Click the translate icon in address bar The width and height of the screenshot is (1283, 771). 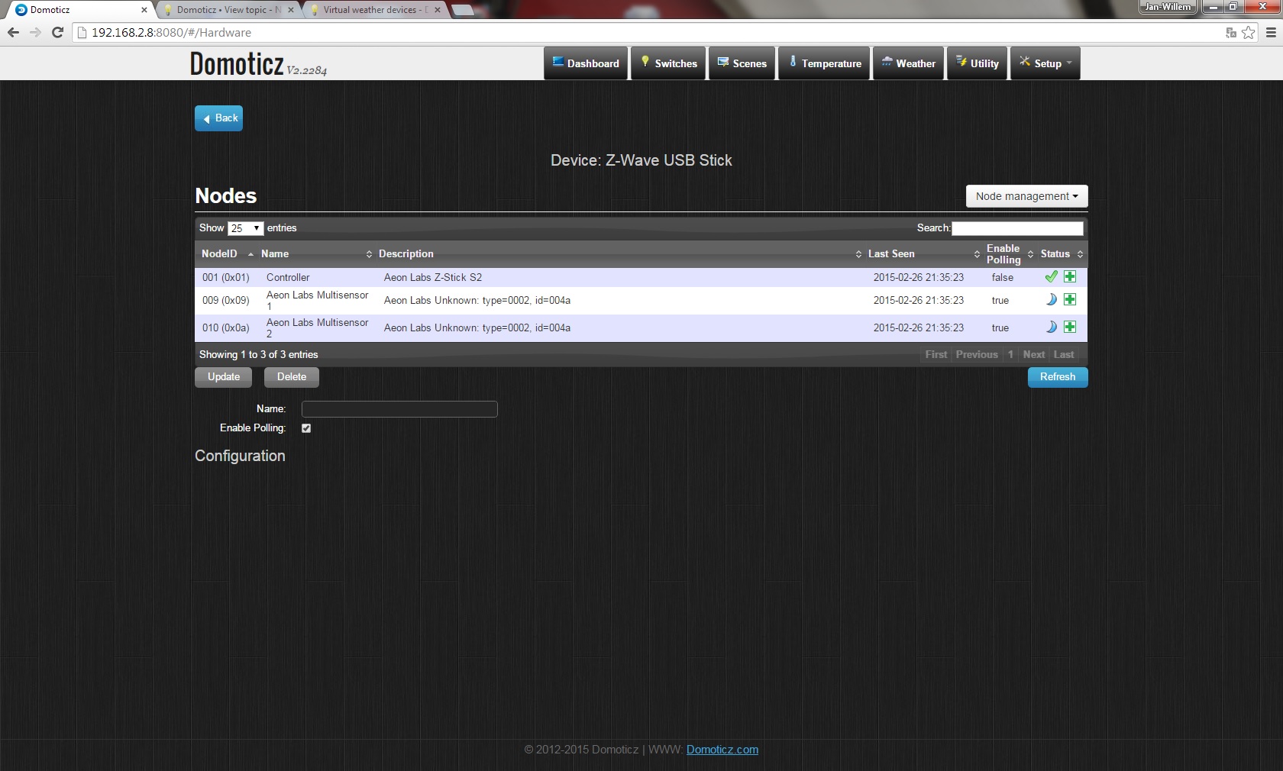coord(1231,32)
